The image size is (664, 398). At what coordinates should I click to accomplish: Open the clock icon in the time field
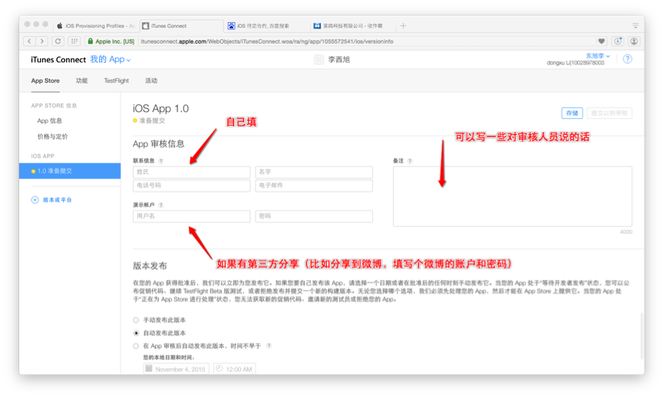tap(219, 369)
